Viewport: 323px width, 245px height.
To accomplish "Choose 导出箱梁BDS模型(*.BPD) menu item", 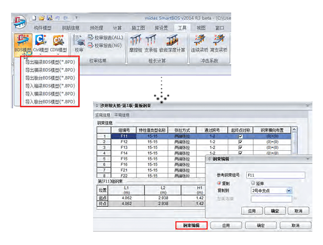I will click(x=50, y=62).
